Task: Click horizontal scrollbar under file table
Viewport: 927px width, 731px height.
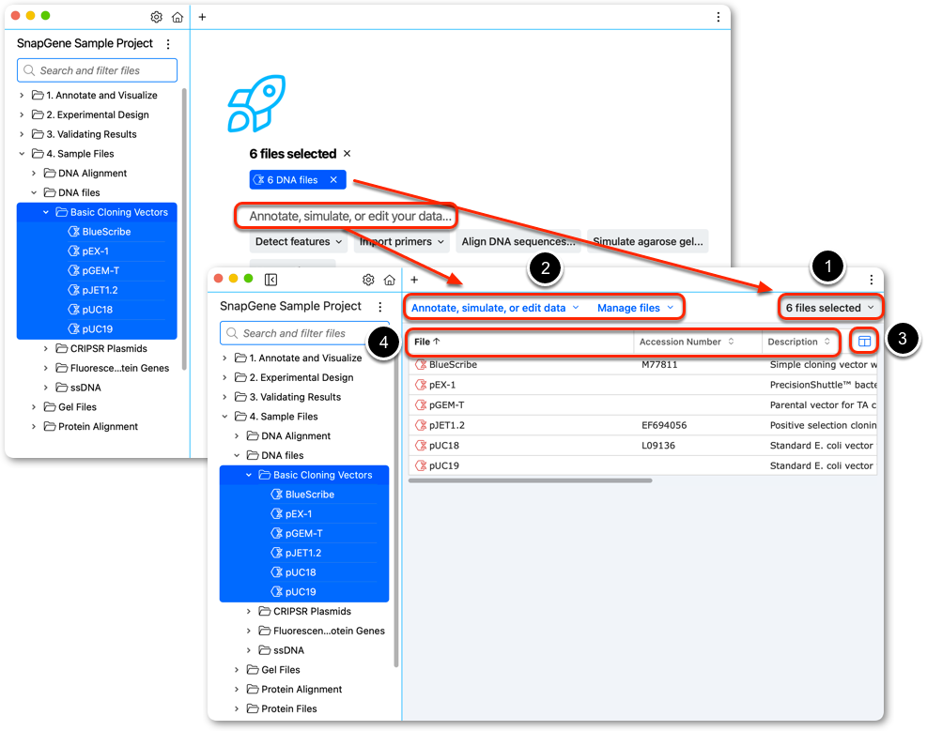Action: pos(531,480)
